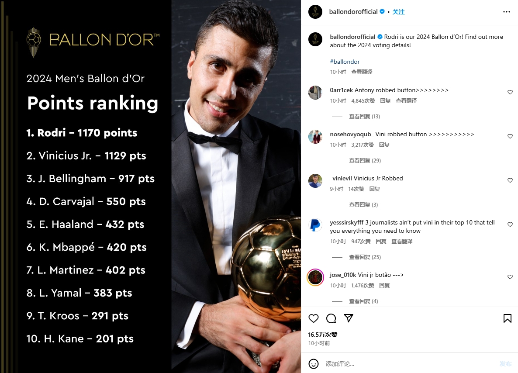Share the post with the paper plane icon
Viewport: 518px width, 373px height.
(x=349, y=318)
